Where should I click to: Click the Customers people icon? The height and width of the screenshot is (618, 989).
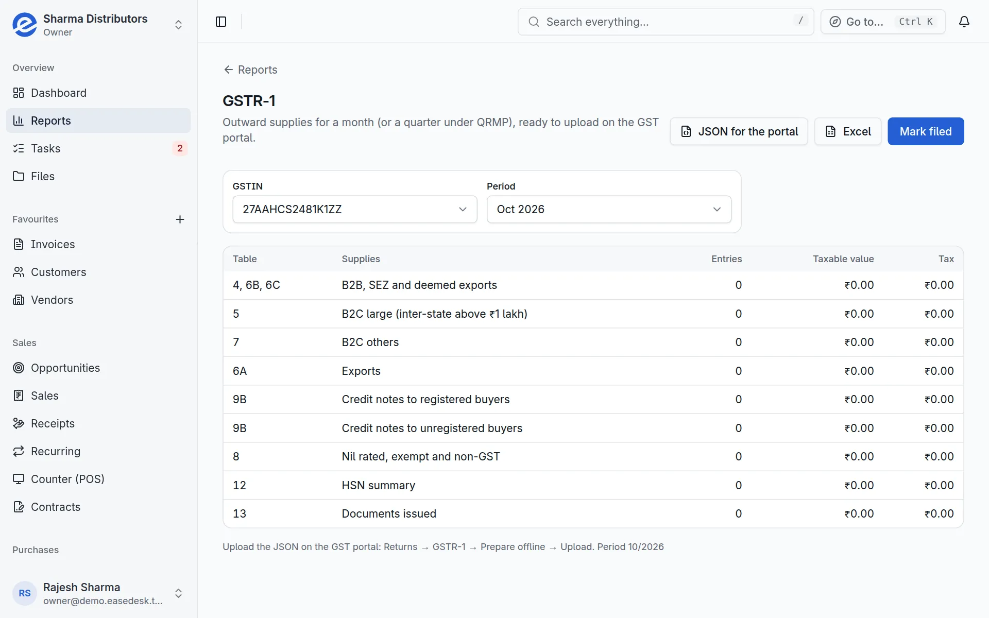click(x=19, y=272)
